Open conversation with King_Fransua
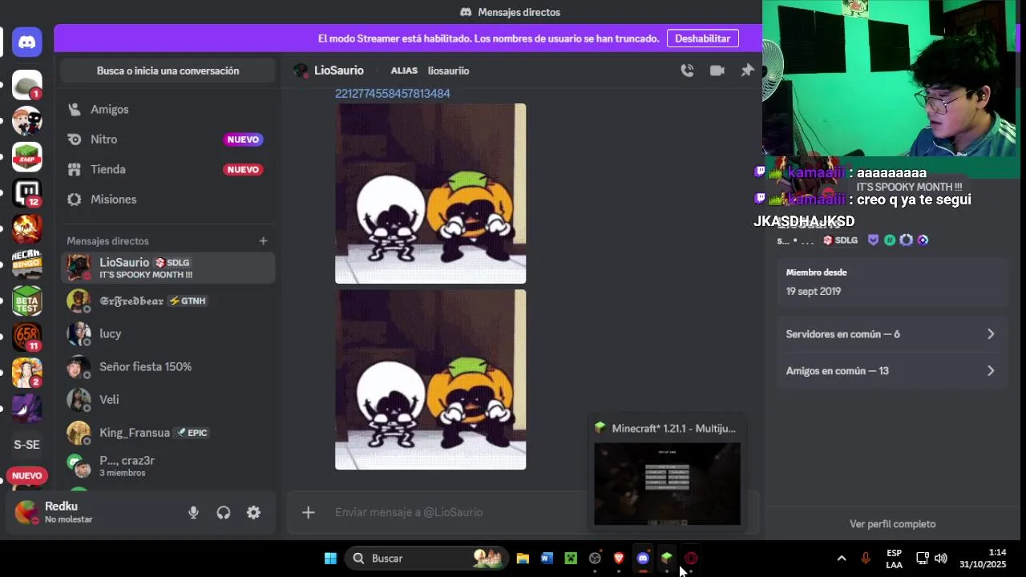This screenshot has height=577, width=1026. tap(168, 433)
